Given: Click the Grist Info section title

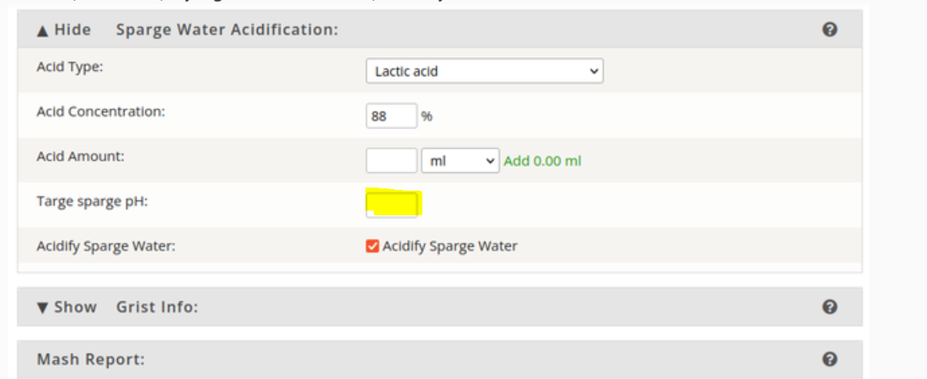Looking at the screenshot, I should pyautogui.click(x=157, y=307).
